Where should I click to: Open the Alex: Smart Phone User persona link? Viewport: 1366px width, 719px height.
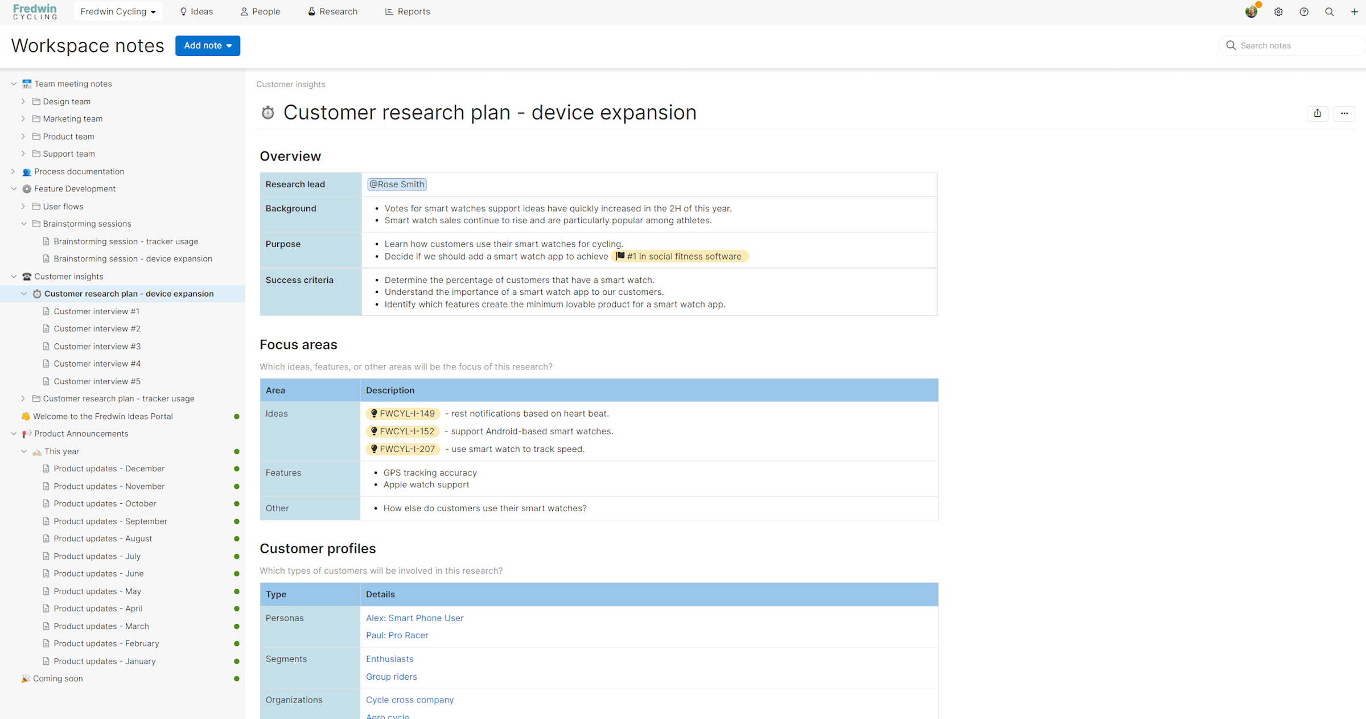(x=414, y=618)
